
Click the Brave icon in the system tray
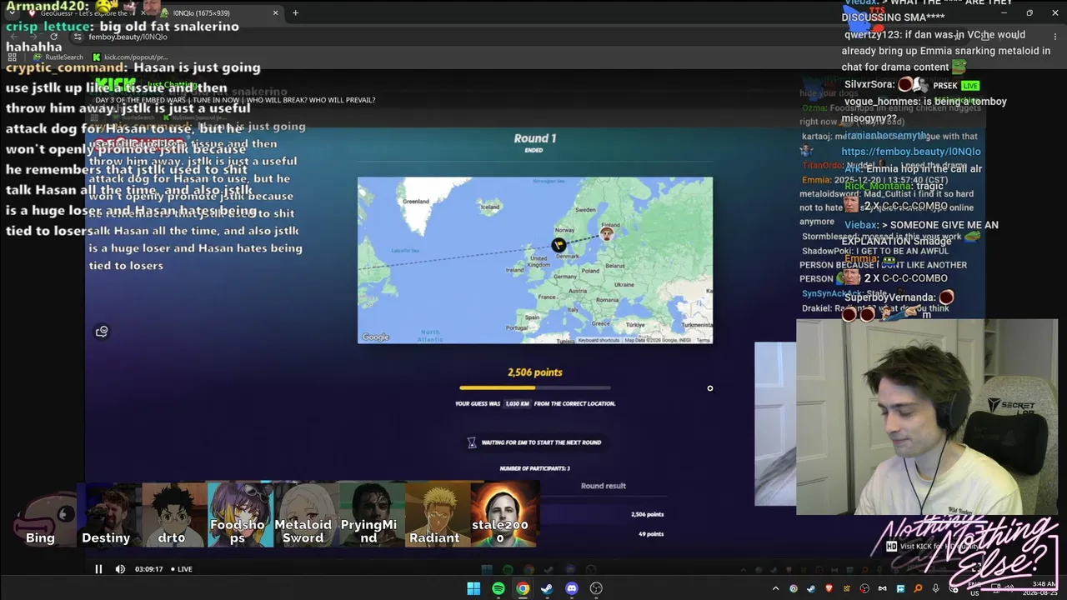(x=829, y=588)
